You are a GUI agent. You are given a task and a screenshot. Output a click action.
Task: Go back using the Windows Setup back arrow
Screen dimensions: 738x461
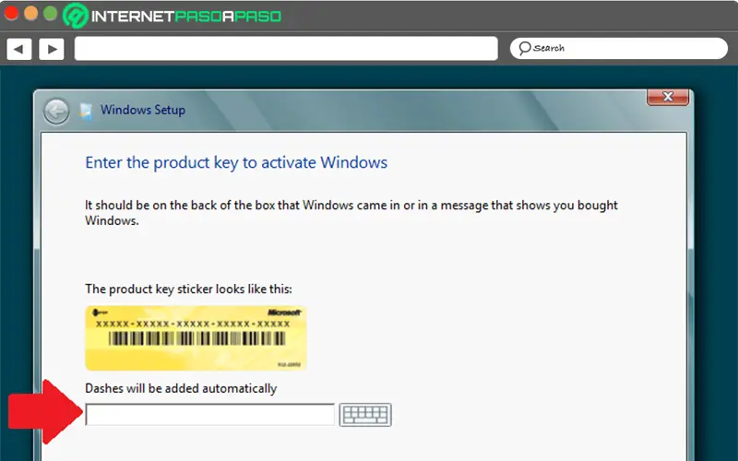[56, 112]
